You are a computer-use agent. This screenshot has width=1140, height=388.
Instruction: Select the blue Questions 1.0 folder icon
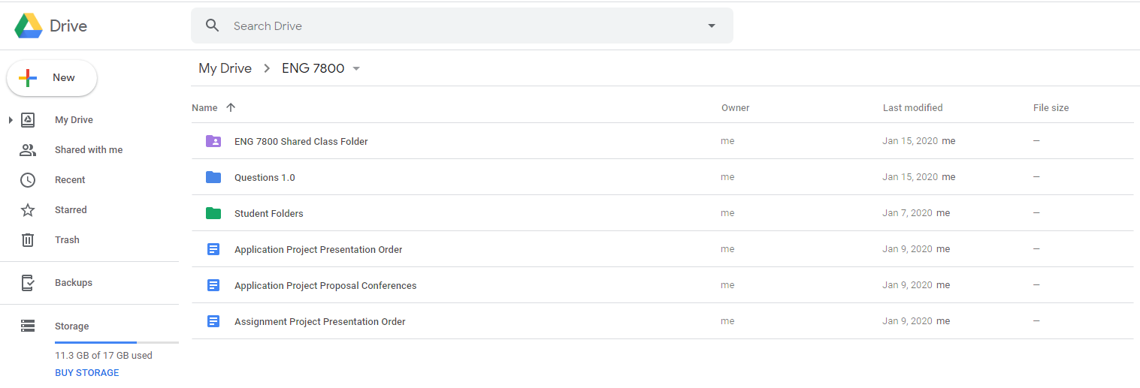coord(213,177)
